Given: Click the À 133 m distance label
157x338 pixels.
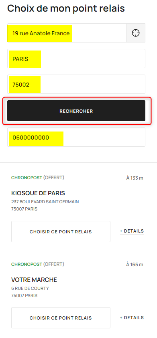Looking at the screenshot, I should pyautogui.click(x=135, y=178).
